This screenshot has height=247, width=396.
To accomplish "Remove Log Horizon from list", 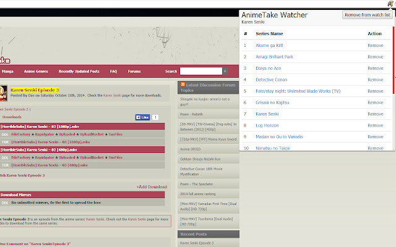I will [x=376, y=125].
